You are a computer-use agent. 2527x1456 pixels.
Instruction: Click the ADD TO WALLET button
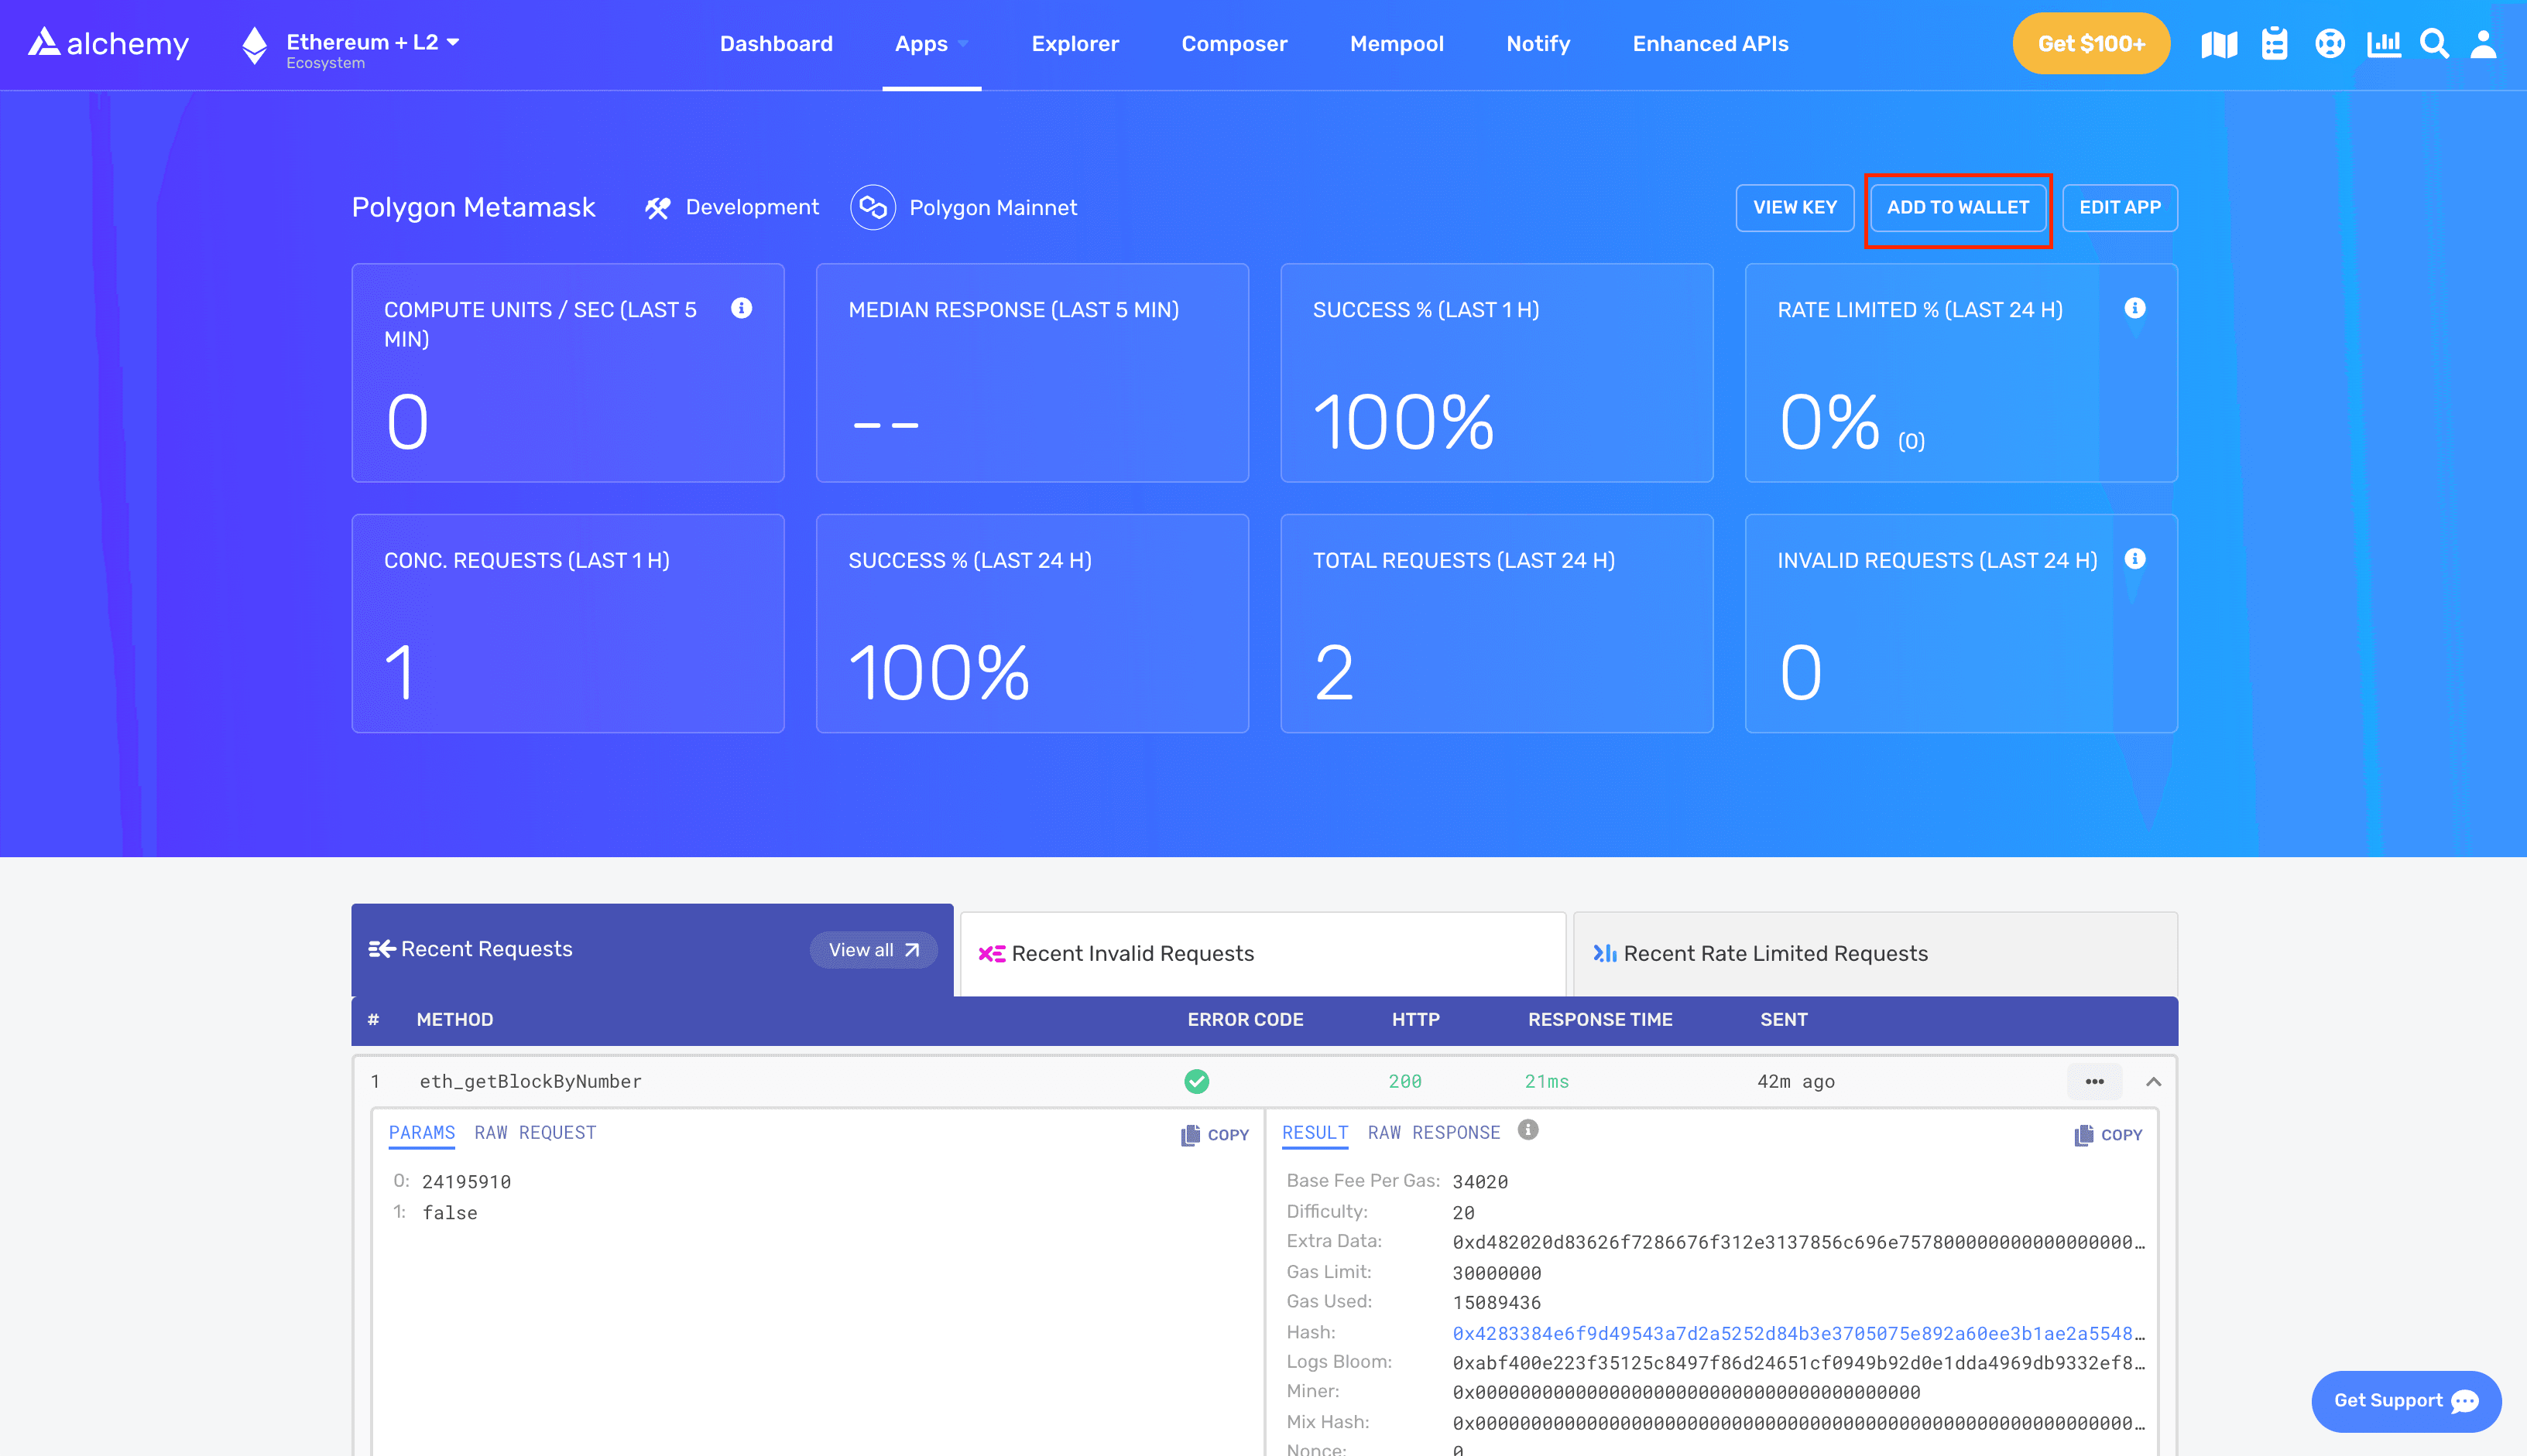(1958, 208)
